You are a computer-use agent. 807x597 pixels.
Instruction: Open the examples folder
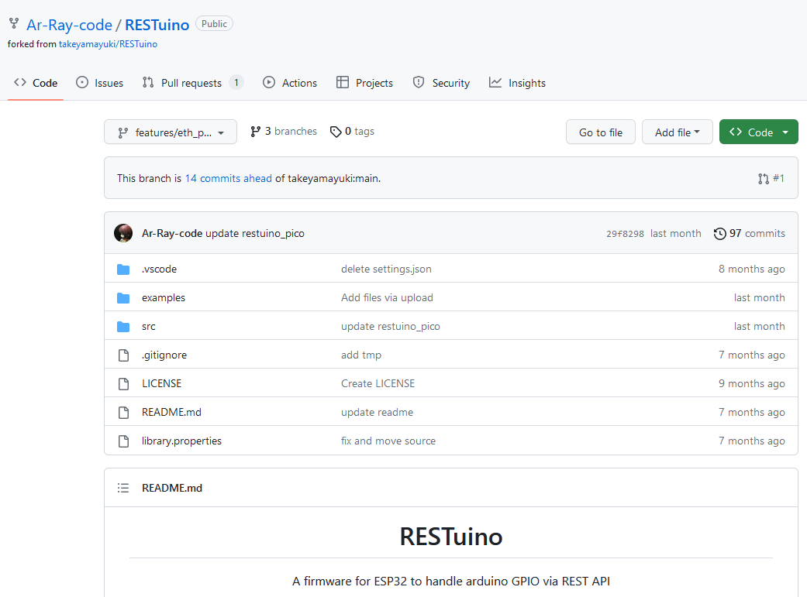pyautogui.click(x=163, y=298)
